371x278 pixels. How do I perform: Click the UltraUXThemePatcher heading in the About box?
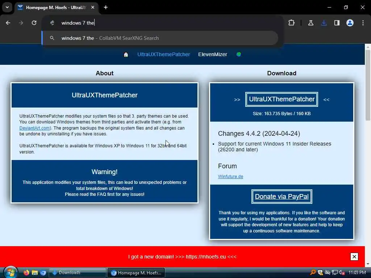point(105,95)
